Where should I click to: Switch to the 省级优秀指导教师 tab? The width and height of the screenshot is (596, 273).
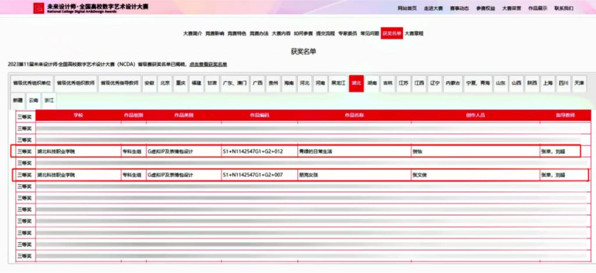tap(119, 83)
